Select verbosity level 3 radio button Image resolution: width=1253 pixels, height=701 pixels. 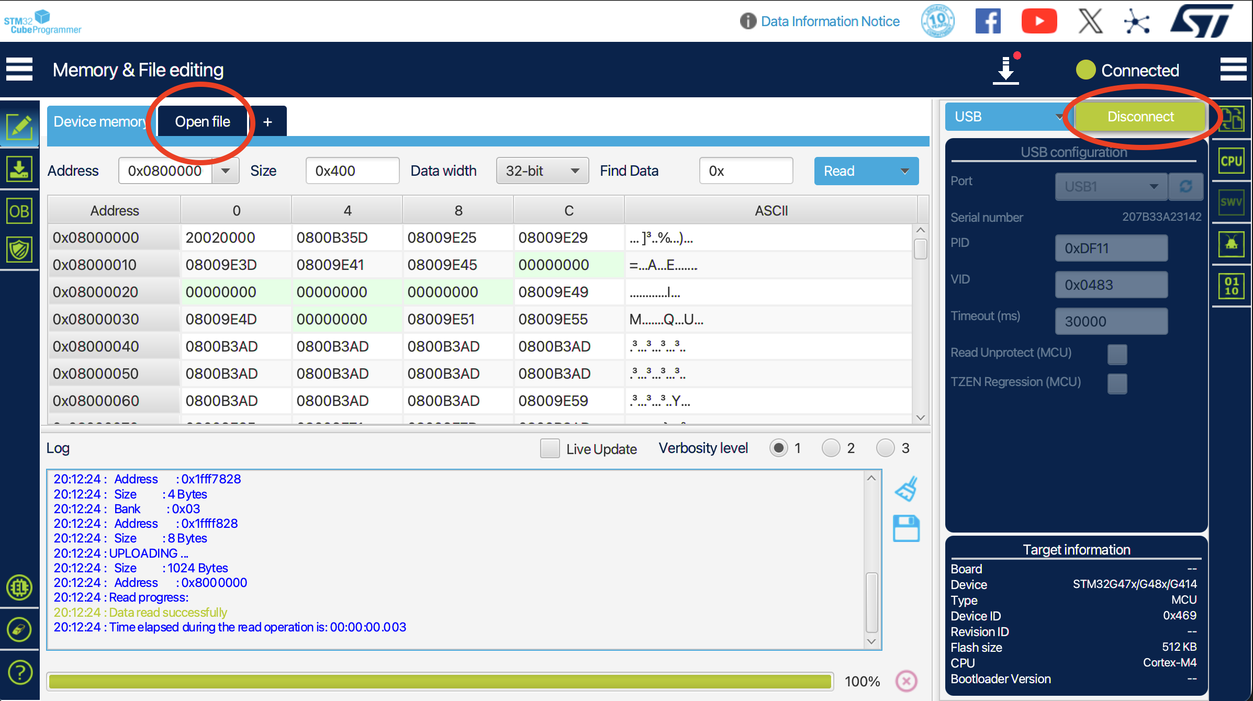coord(885,448)
